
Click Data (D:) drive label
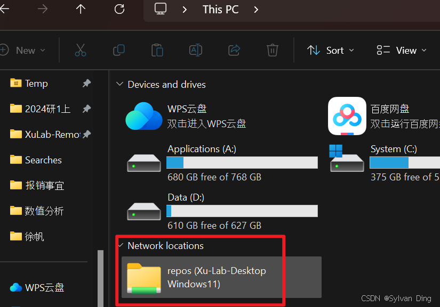(x=186, y=197)
